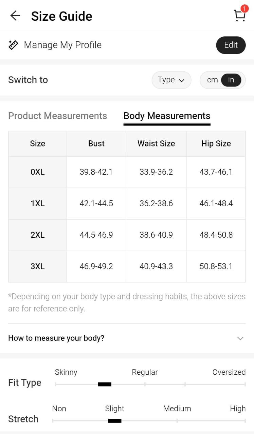Tap the 2XL size row
Screen dimensions: 254x434
pos(37,235)
